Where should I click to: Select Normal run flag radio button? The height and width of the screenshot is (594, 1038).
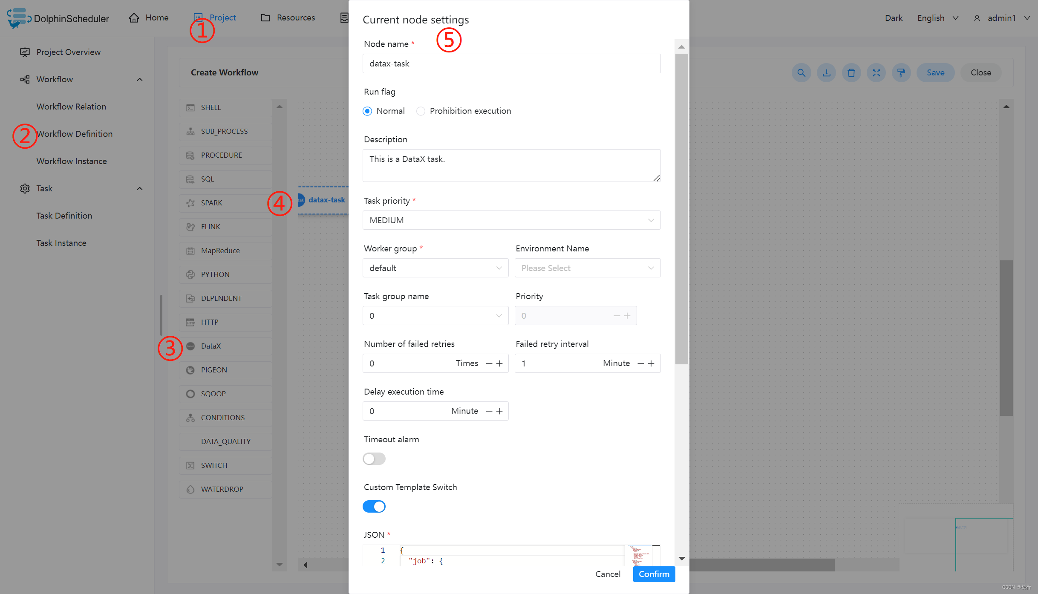pos(368,110)
